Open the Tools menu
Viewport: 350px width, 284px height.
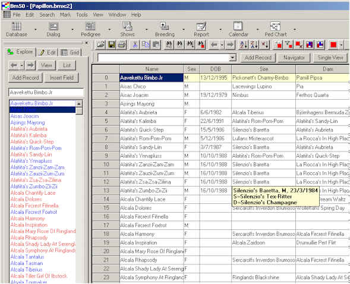click(x=82, y=15)
